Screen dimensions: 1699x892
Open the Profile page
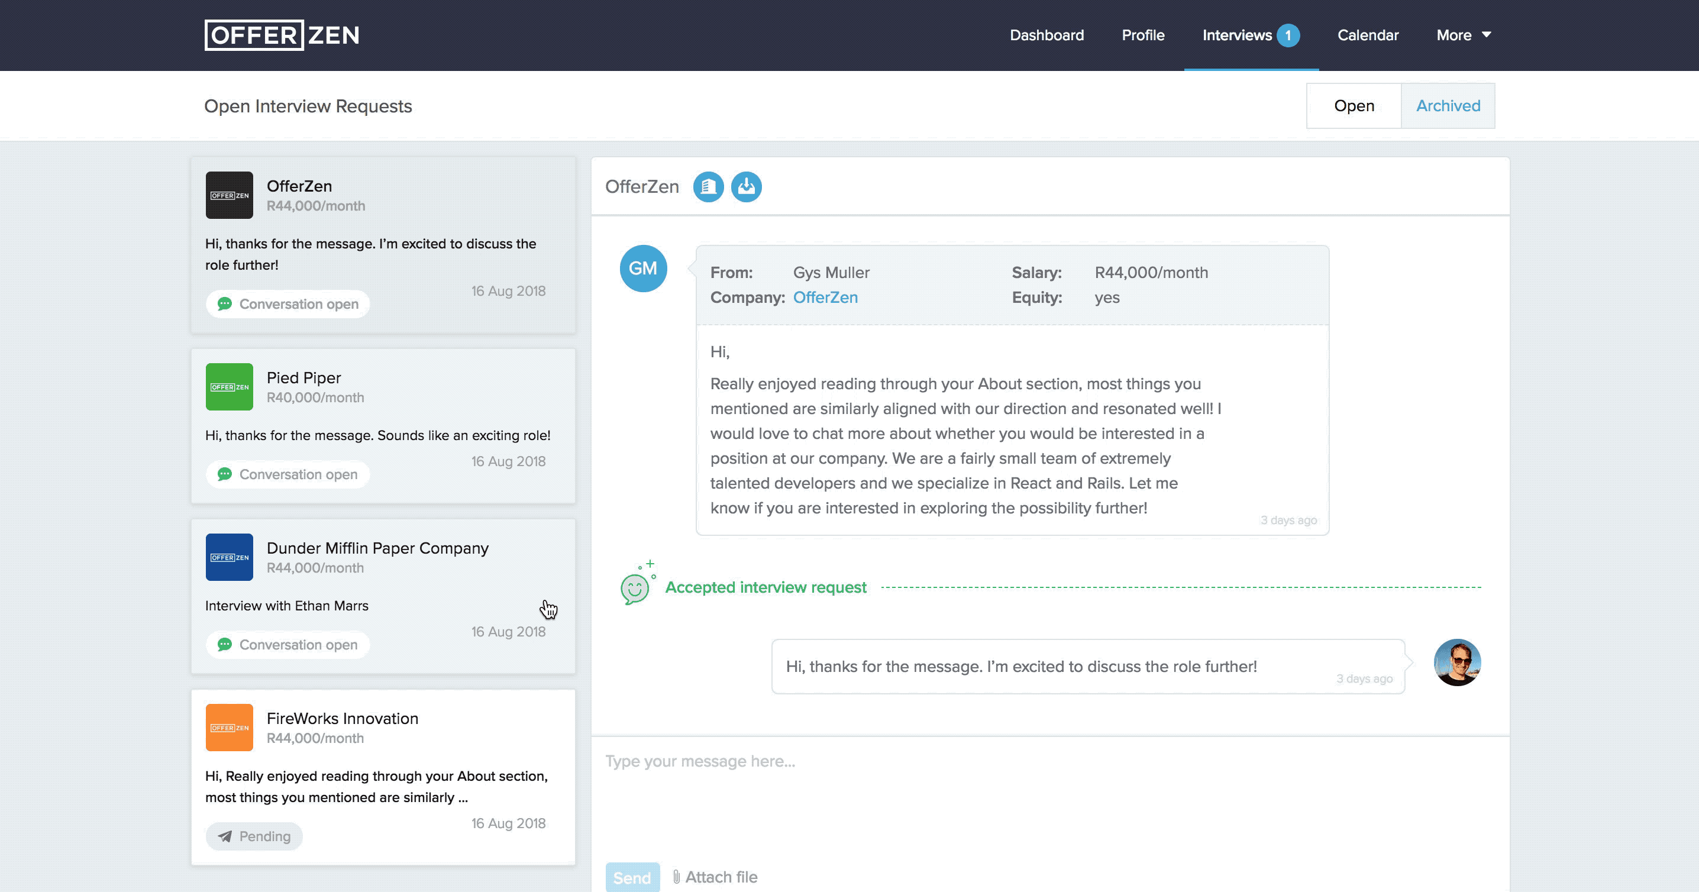pos(1142,35)
